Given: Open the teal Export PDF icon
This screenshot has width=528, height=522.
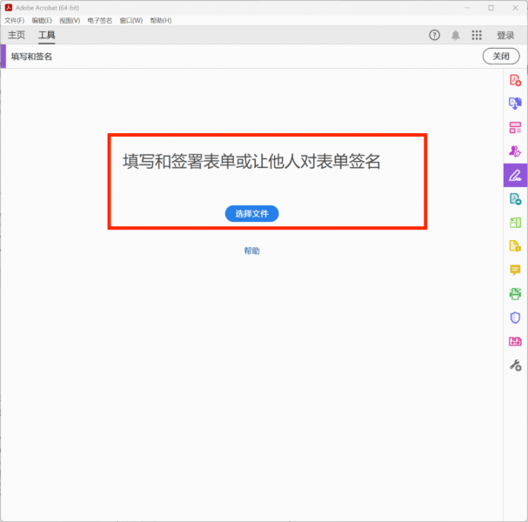Looking at the screenshot, I should point(515,198).
